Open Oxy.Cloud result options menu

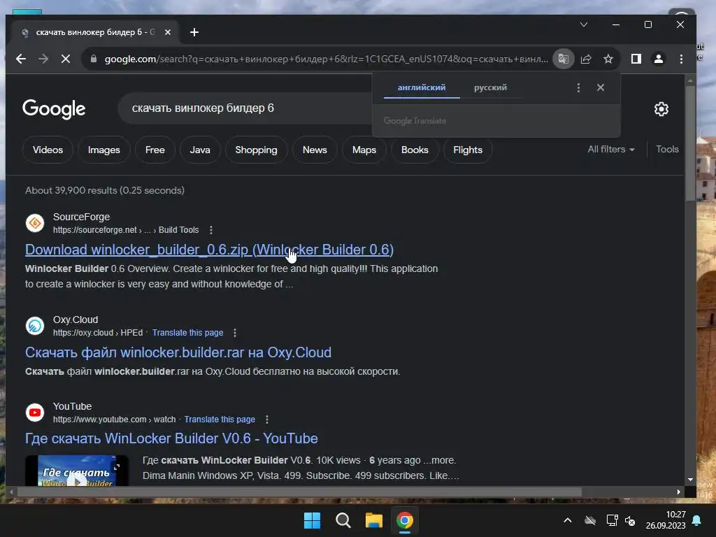(x=235, y=333)
